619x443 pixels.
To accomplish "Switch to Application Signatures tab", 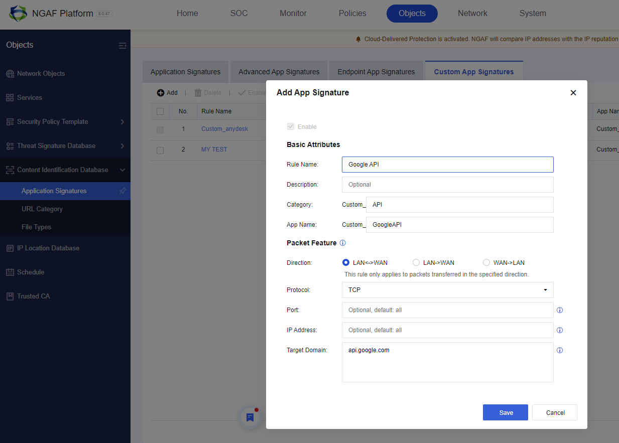I will pos(185,72).
